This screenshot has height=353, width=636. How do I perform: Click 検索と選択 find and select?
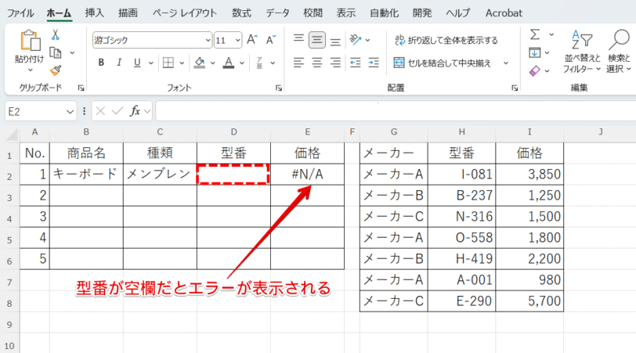coord(619,52)
